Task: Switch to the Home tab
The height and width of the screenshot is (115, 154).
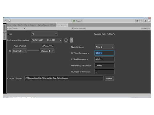Action: pyautogui.click(x=9, y=25)
